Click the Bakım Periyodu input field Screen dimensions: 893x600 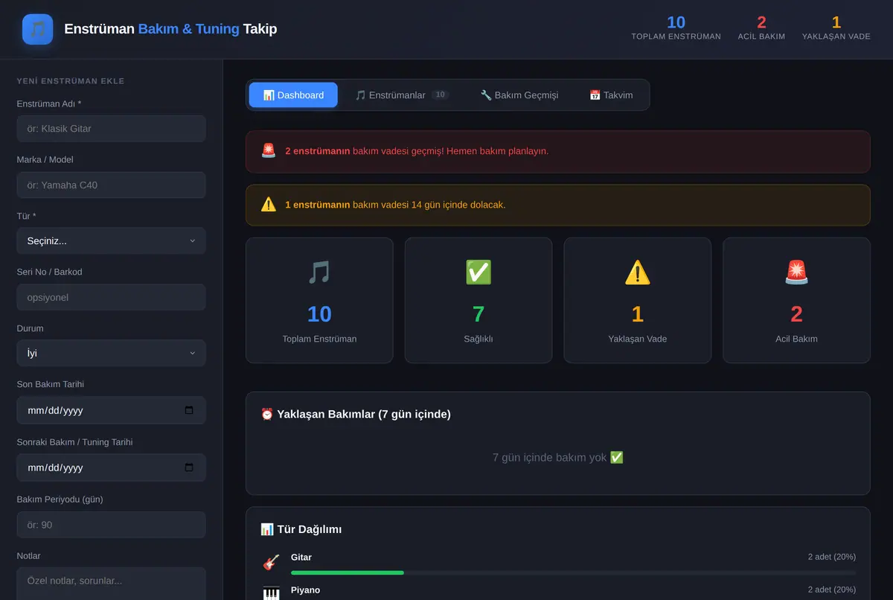coord(111,525)
